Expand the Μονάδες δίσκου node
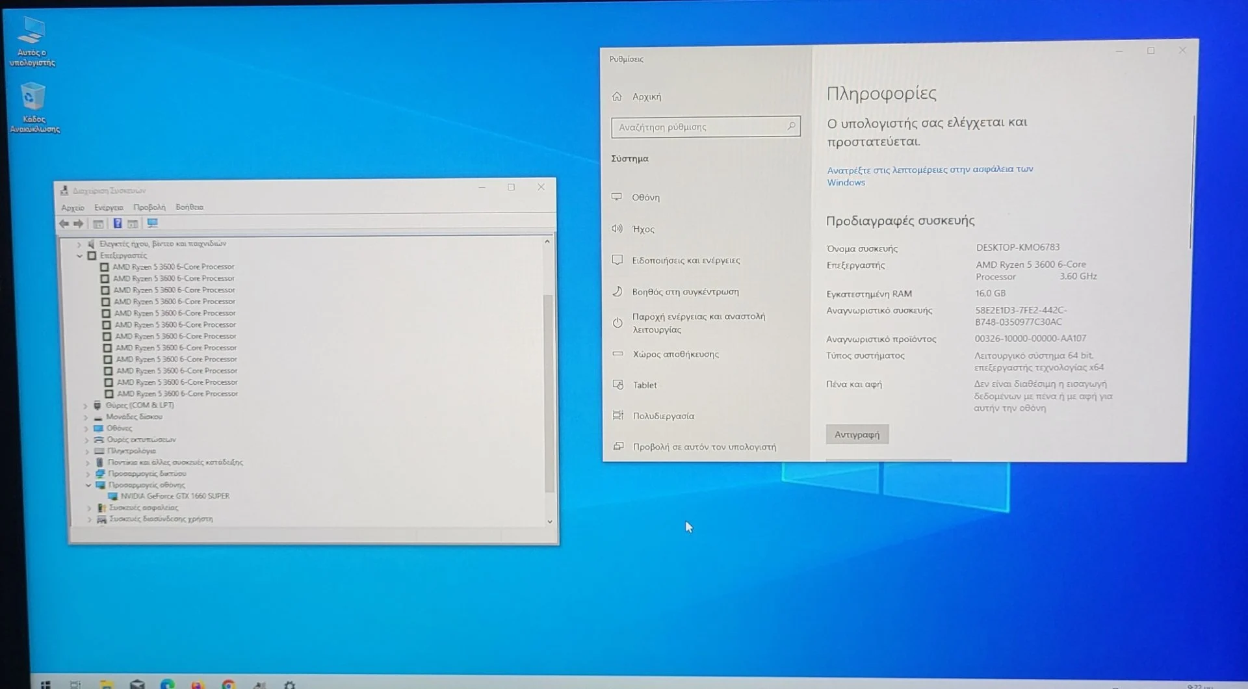This screenshot has height=689, width=1248. [86, 417]
